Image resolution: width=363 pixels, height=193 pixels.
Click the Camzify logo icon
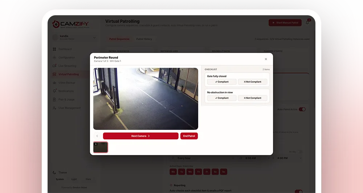(56, 24)
